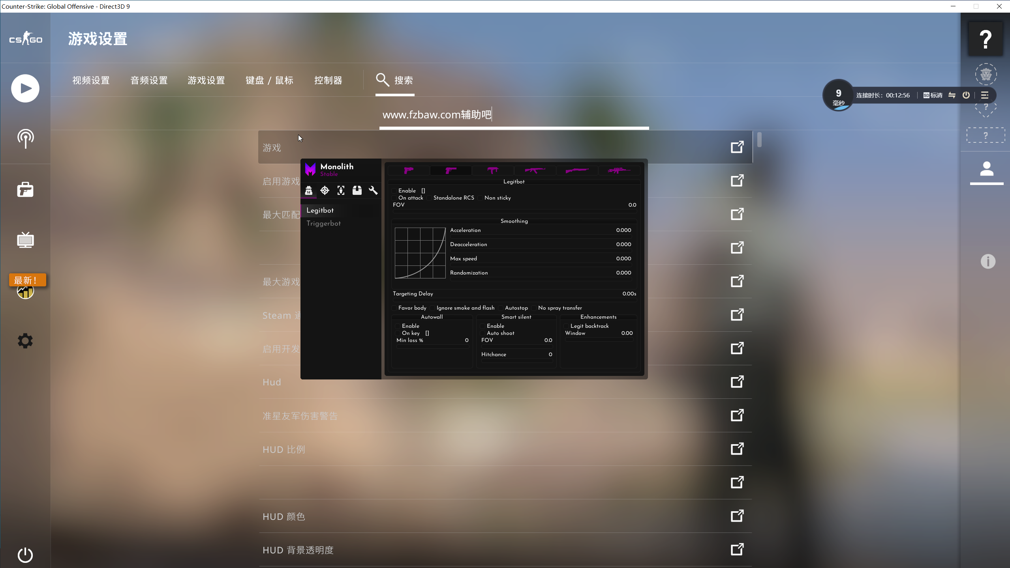This screenshot has width=1010, height=568.
Task: Click the broadcast antenna sidebar icon
Action: (25, 138)
